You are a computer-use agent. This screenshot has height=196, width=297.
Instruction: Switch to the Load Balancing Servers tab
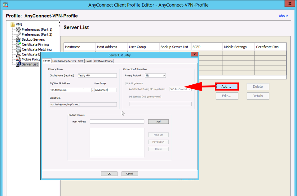tap(64, 61)
